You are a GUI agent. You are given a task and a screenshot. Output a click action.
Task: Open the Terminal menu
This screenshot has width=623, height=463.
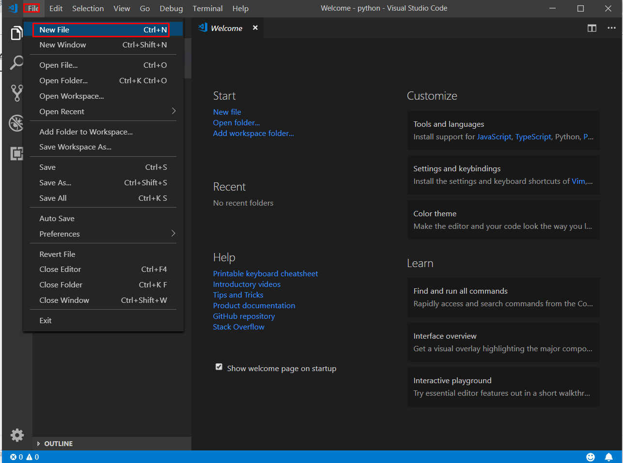tap(207, 8)
